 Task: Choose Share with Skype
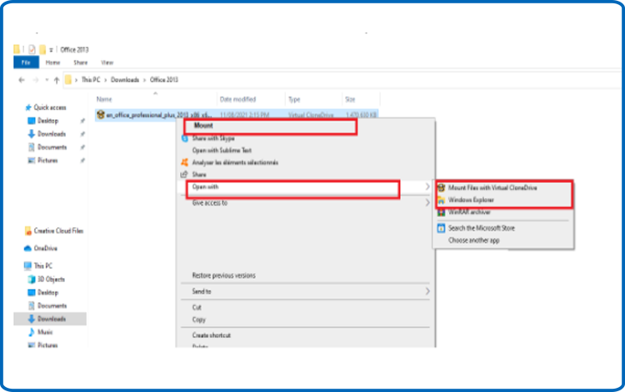coord(213,138)
